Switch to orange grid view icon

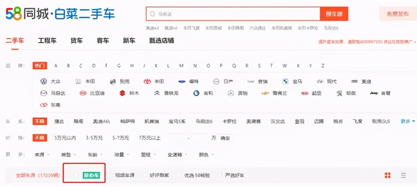point(388,175)
